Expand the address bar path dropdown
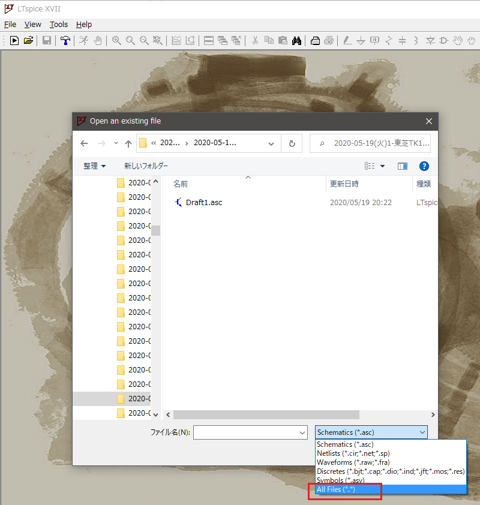This screenshot has width=480, height=505. click(x=271, y=143)
